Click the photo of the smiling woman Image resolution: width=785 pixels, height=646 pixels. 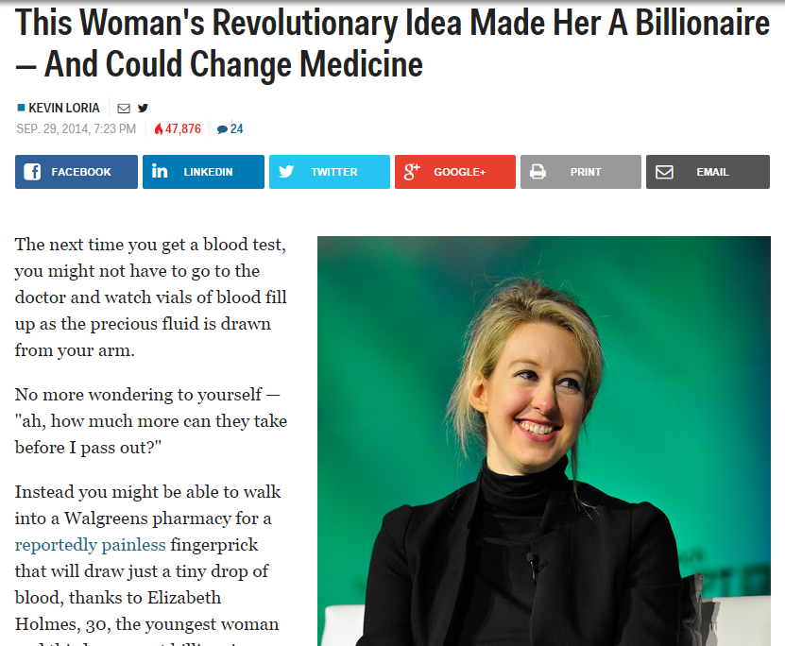point(544,441)
